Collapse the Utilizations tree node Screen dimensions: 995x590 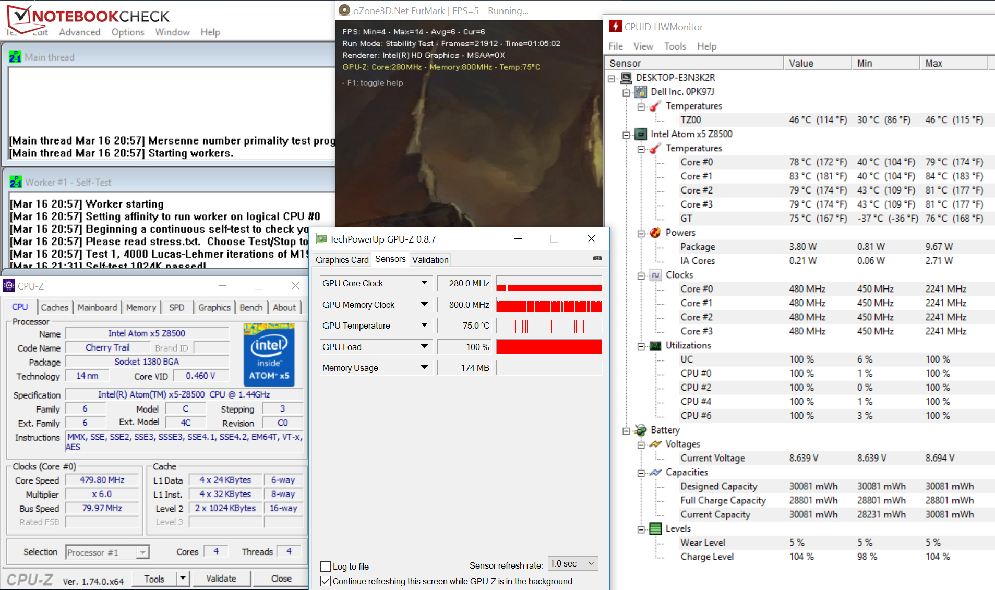(641, 346)
